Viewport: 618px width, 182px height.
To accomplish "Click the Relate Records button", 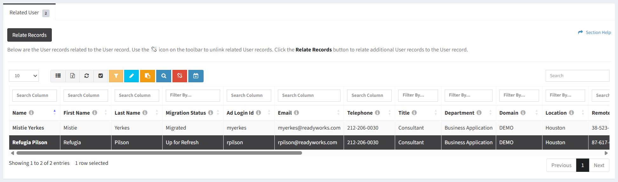I will point(30,35).
